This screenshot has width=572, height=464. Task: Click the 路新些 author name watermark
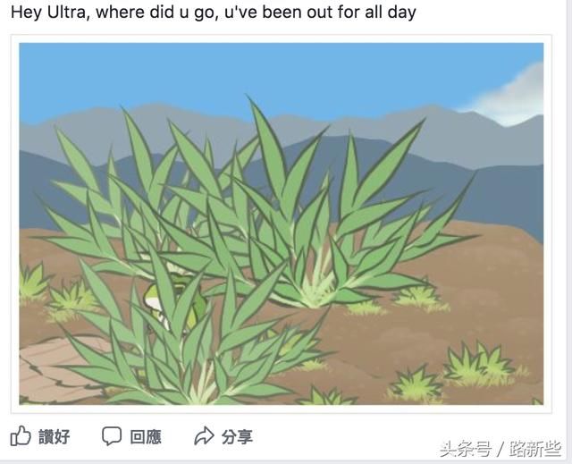[534, 449]
